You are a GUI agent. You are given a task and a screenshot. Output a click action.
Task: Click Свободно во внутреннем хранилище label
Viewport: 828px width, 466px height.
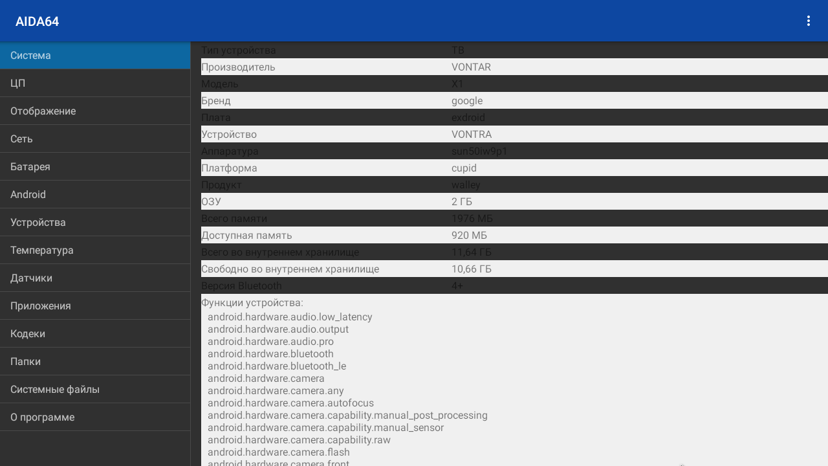click(290, 269)
